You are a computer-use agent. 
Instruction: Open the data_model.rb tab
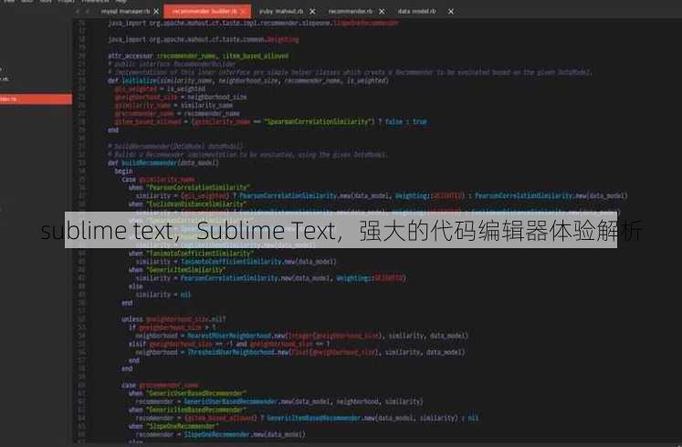coord(416,11)
